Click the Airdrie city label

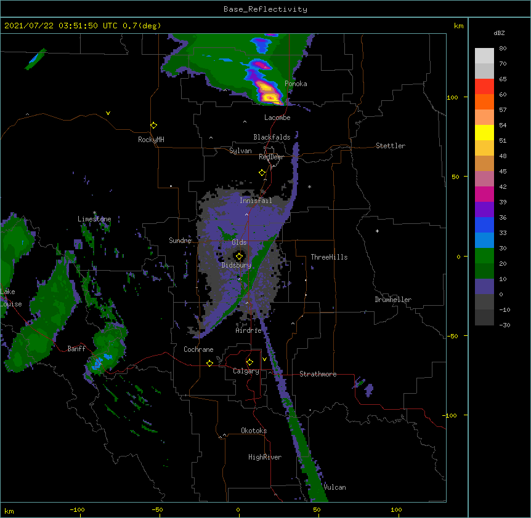point(249,330)
